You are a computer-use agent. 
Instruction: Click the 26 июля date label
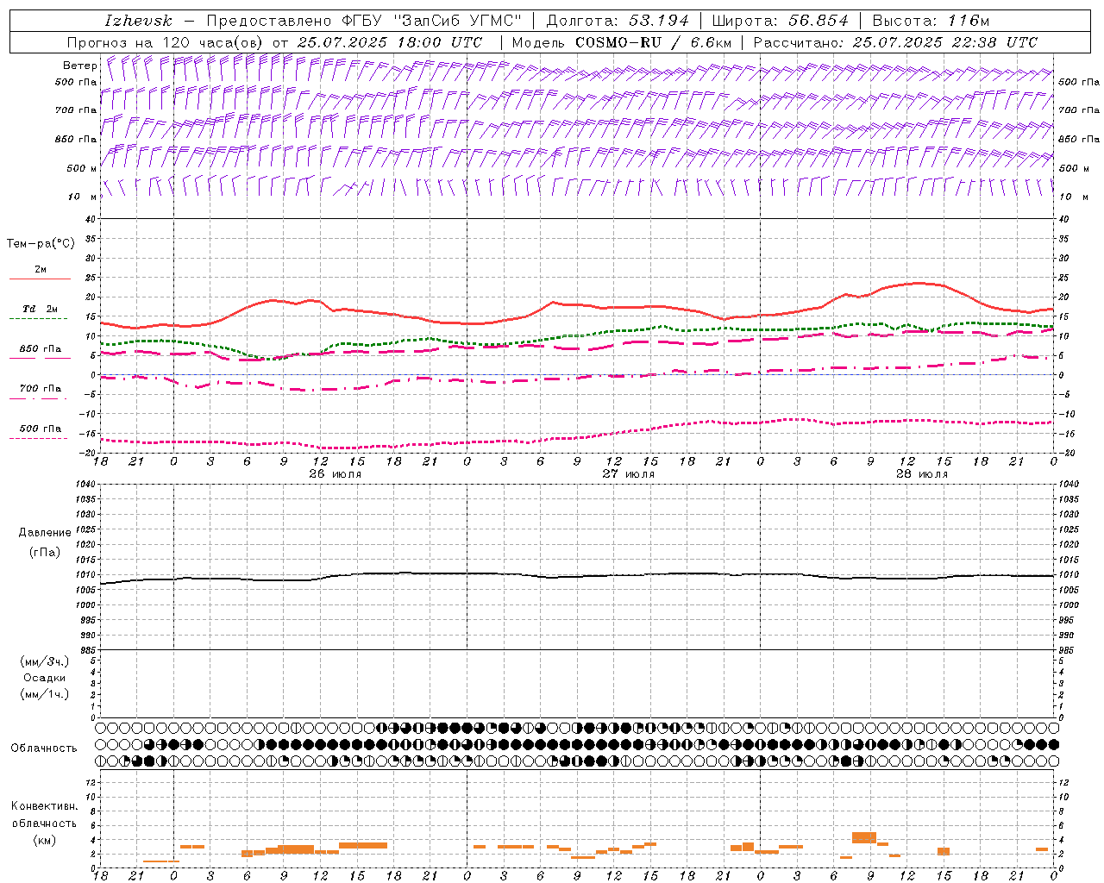(336, 474)
